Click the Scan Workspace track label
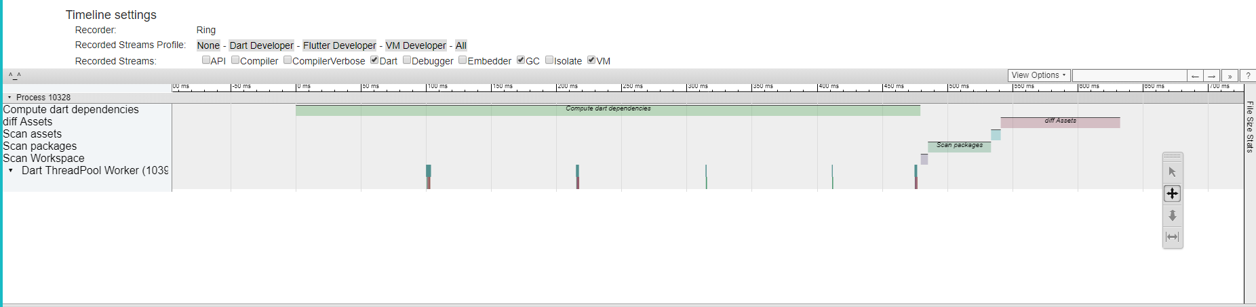Viewport: 1256px width, 307px height. [43, 159]
